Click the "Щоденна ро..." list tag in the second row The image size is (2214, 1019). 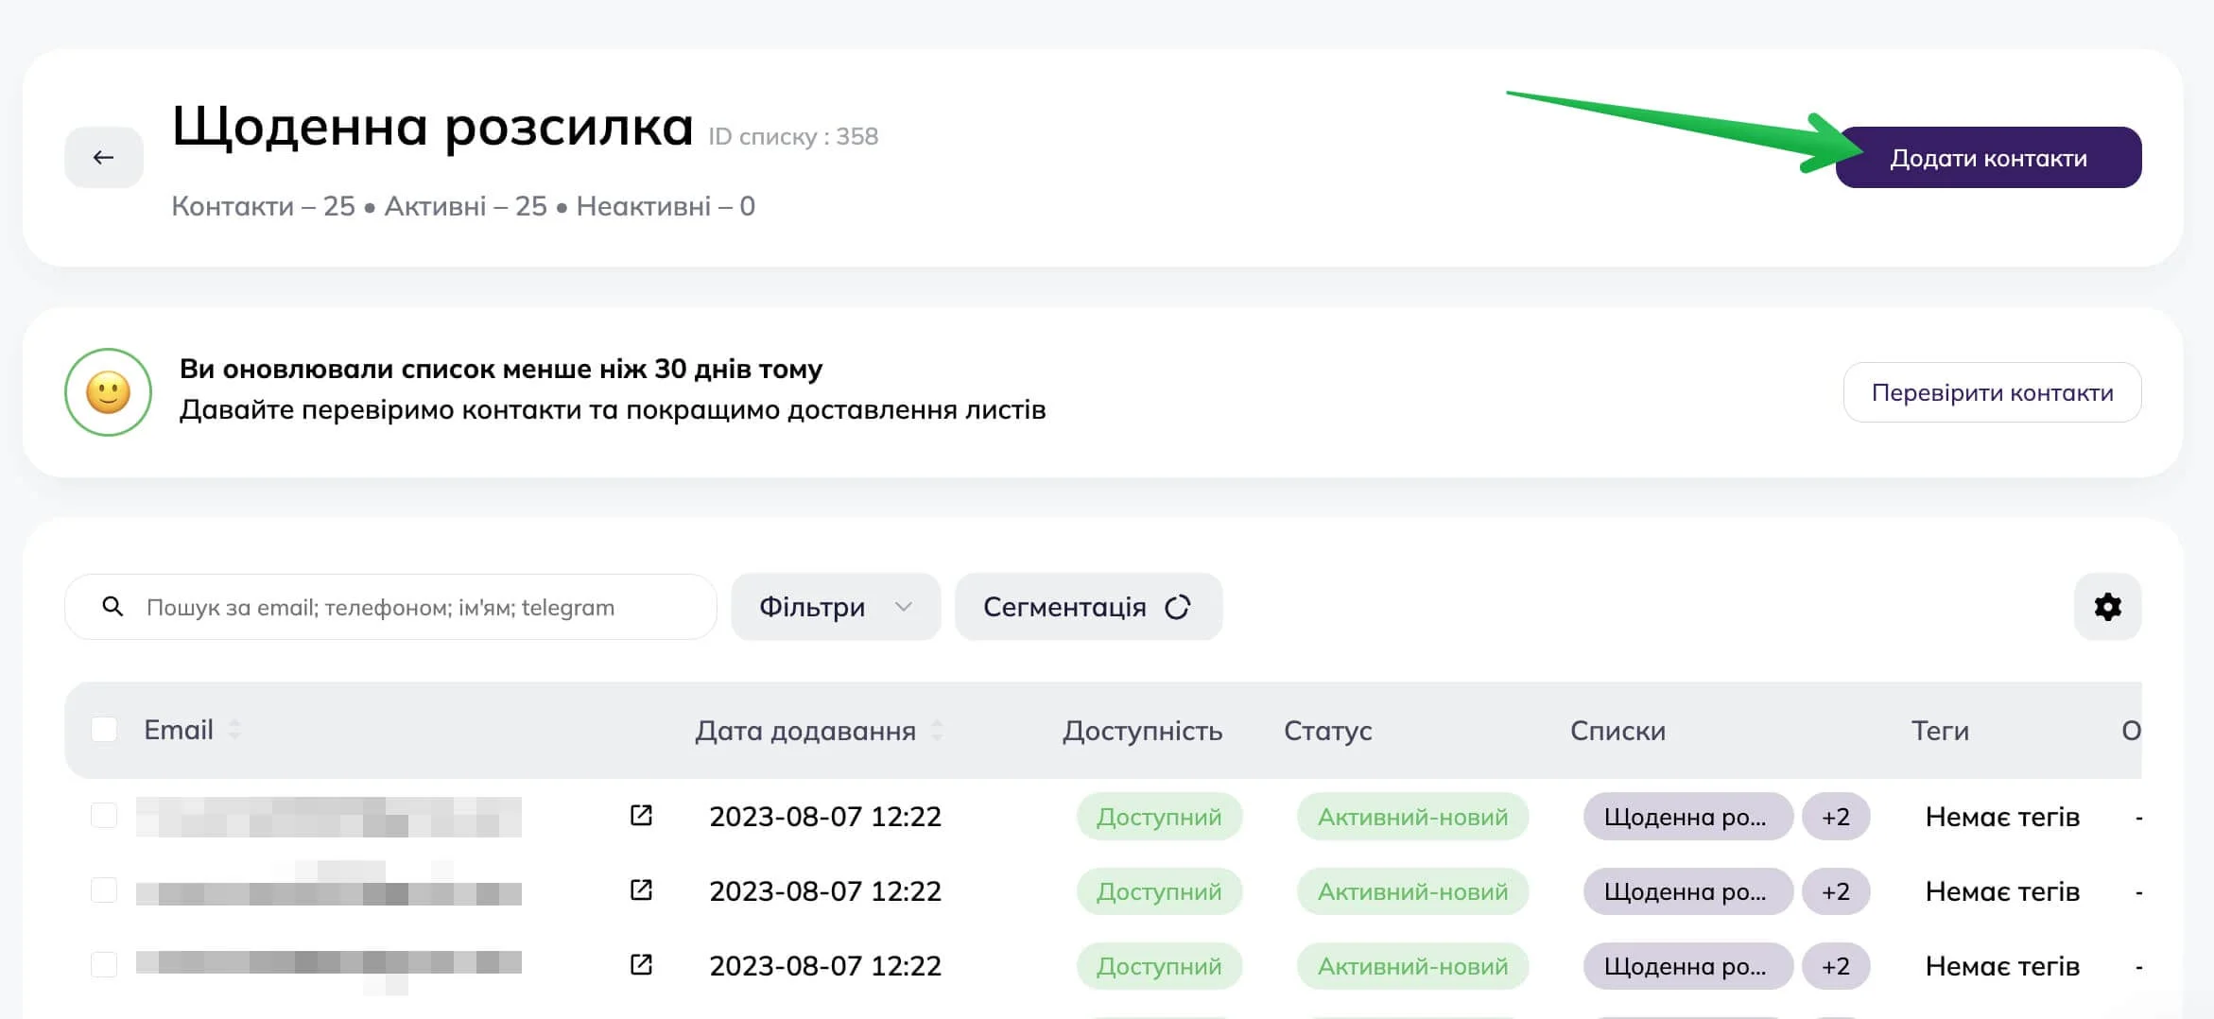[1687, 890]
